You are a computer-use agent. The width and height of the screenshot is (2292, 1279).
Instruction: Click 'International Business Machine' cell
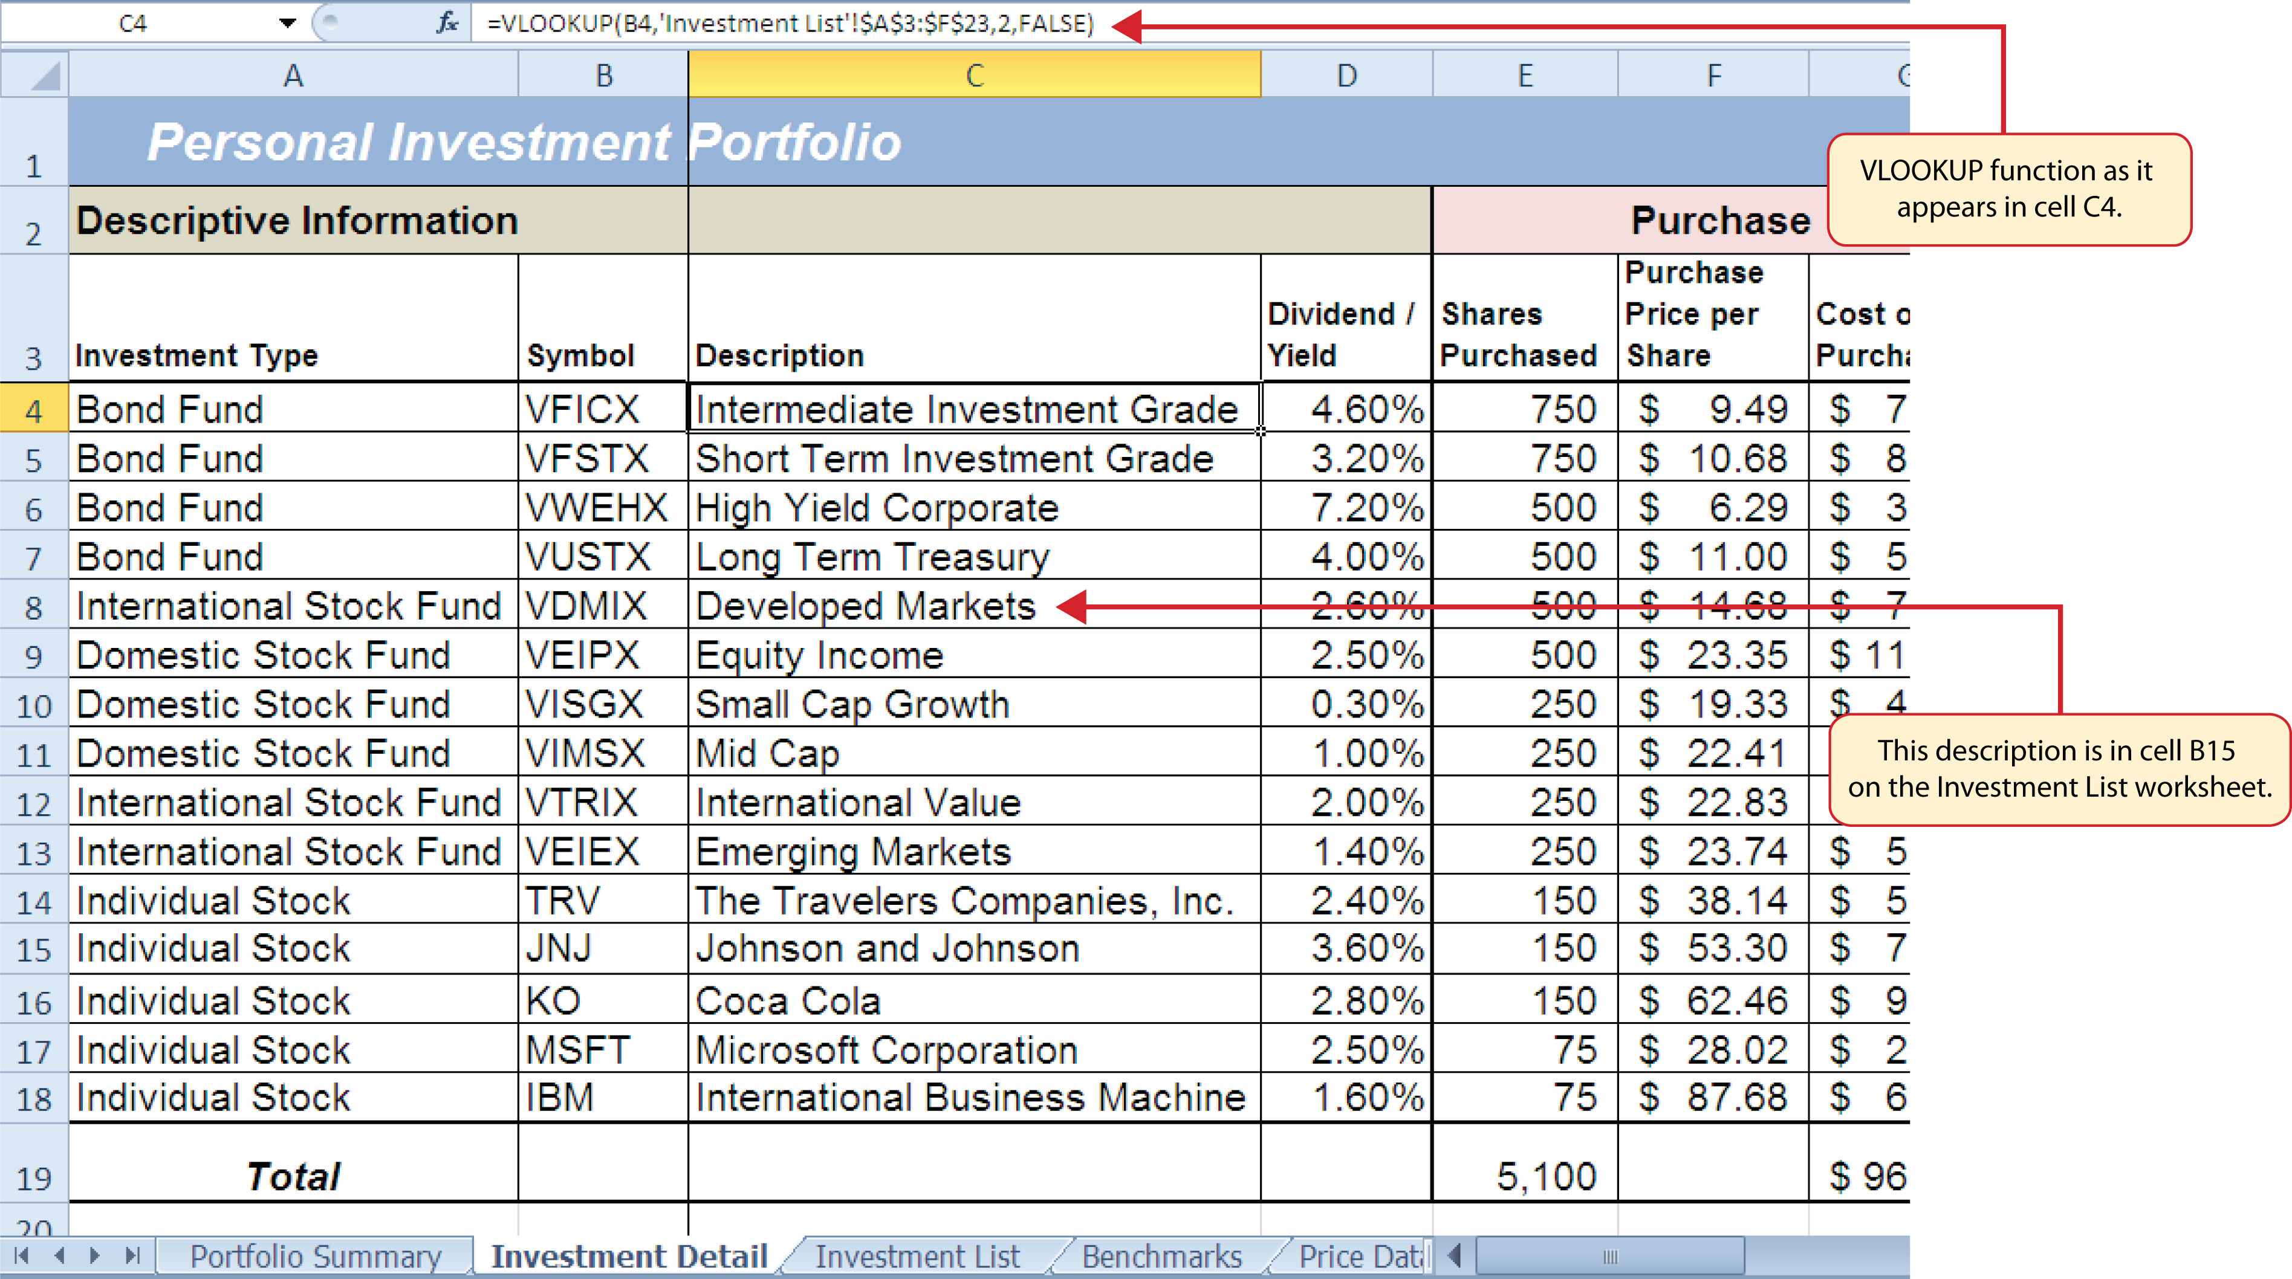click(974, 1096)
